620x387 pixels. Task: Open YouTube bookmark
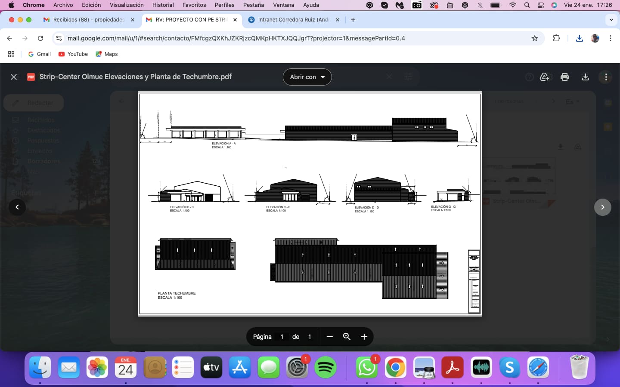[73, 54]
